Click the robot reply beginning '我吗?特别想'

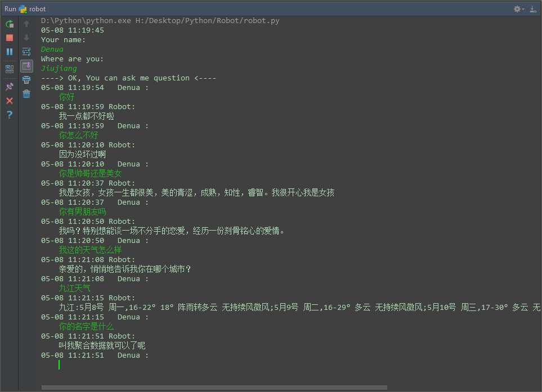click(x=172, y=231)
